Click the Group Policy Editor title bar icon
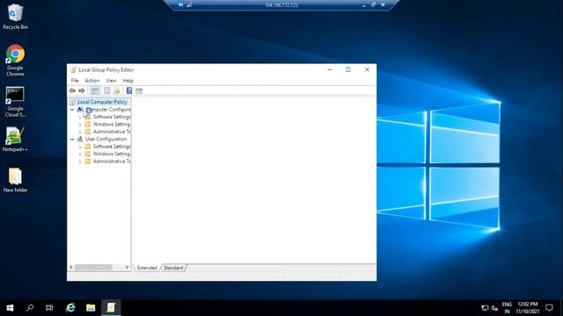Image resolution: width=563 pixels, height=316 pixels. click(x=73, y=70)
